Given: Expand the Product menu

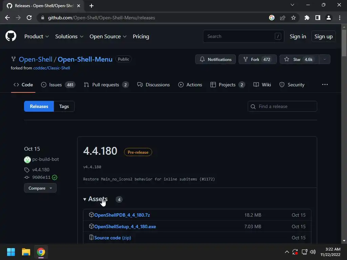Looking at the screenshot, I should pos(37,37).
